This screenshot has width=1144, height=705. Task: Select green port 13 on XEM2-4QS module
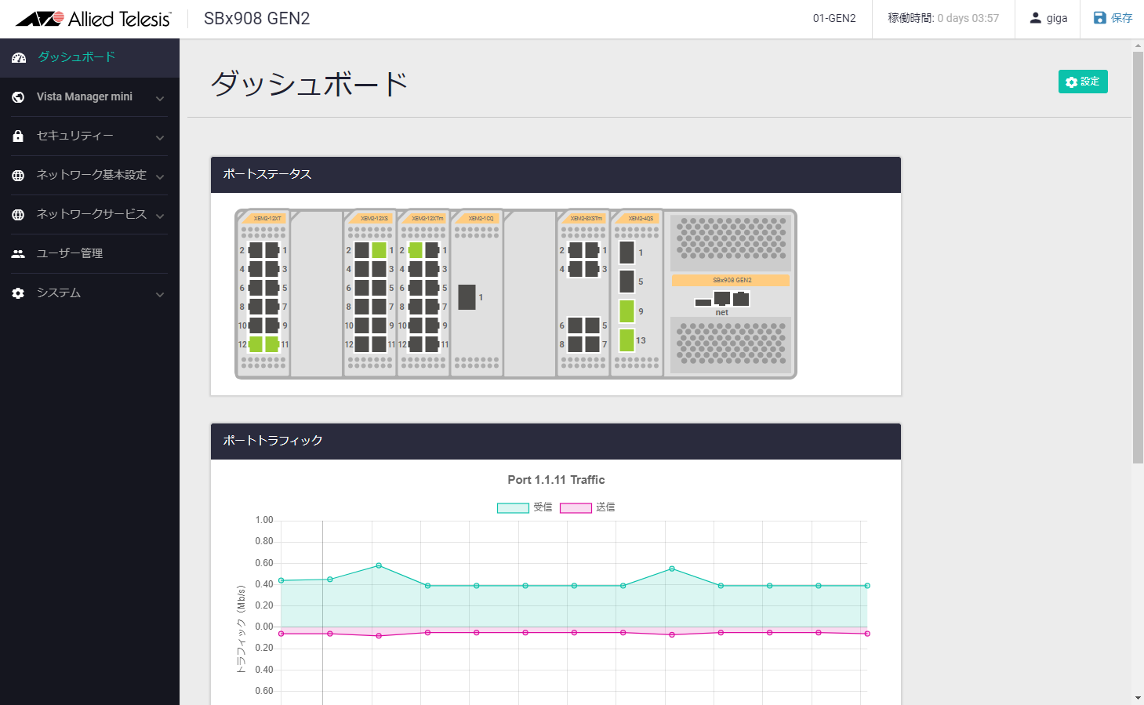[x=626, y=340]
